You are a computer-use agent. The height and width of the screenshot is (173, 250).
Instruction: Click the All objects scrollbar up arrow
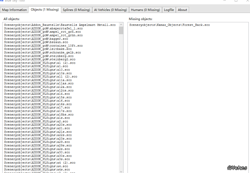pos(121,25)
